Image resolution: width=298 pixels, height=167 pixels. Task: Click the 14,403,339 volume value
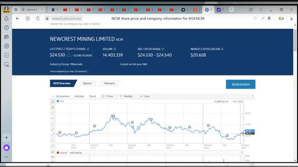113,55
